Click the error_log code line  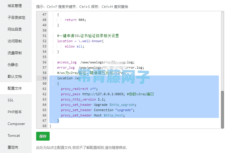coord(100,68)
